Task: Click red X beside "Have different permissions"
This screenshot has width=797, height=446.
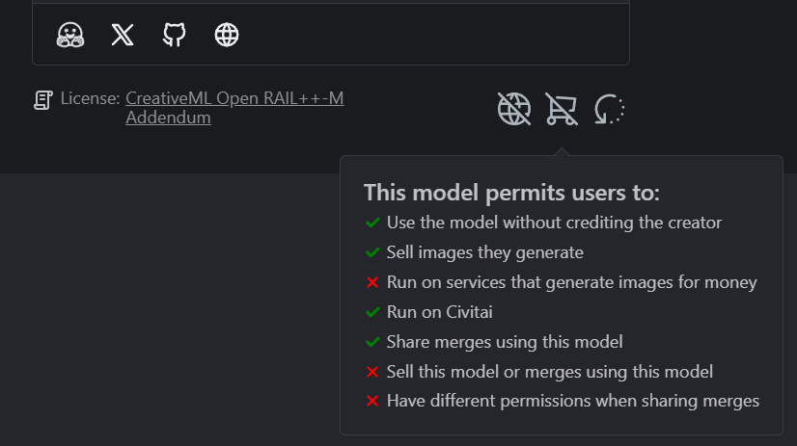Action: pos(371,401)
